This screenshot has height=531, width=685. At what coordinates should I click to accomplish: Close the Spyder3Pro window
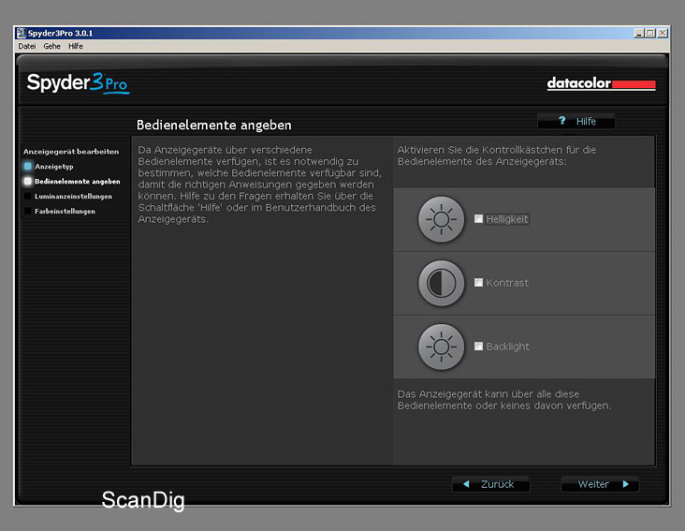(x=663, y=33)
